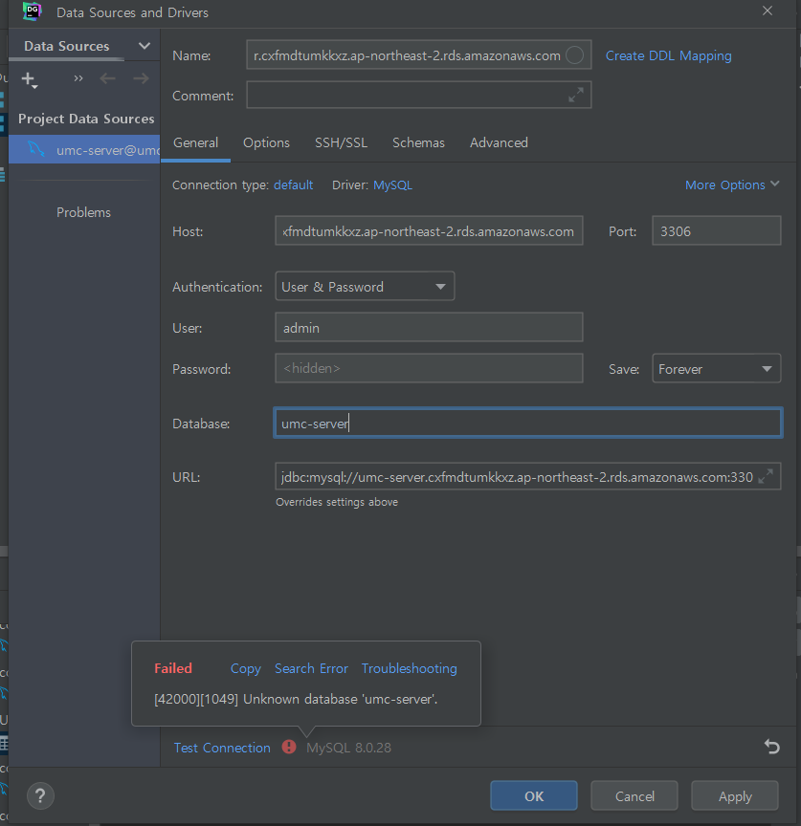Focus the Host input field

point(429,230)
